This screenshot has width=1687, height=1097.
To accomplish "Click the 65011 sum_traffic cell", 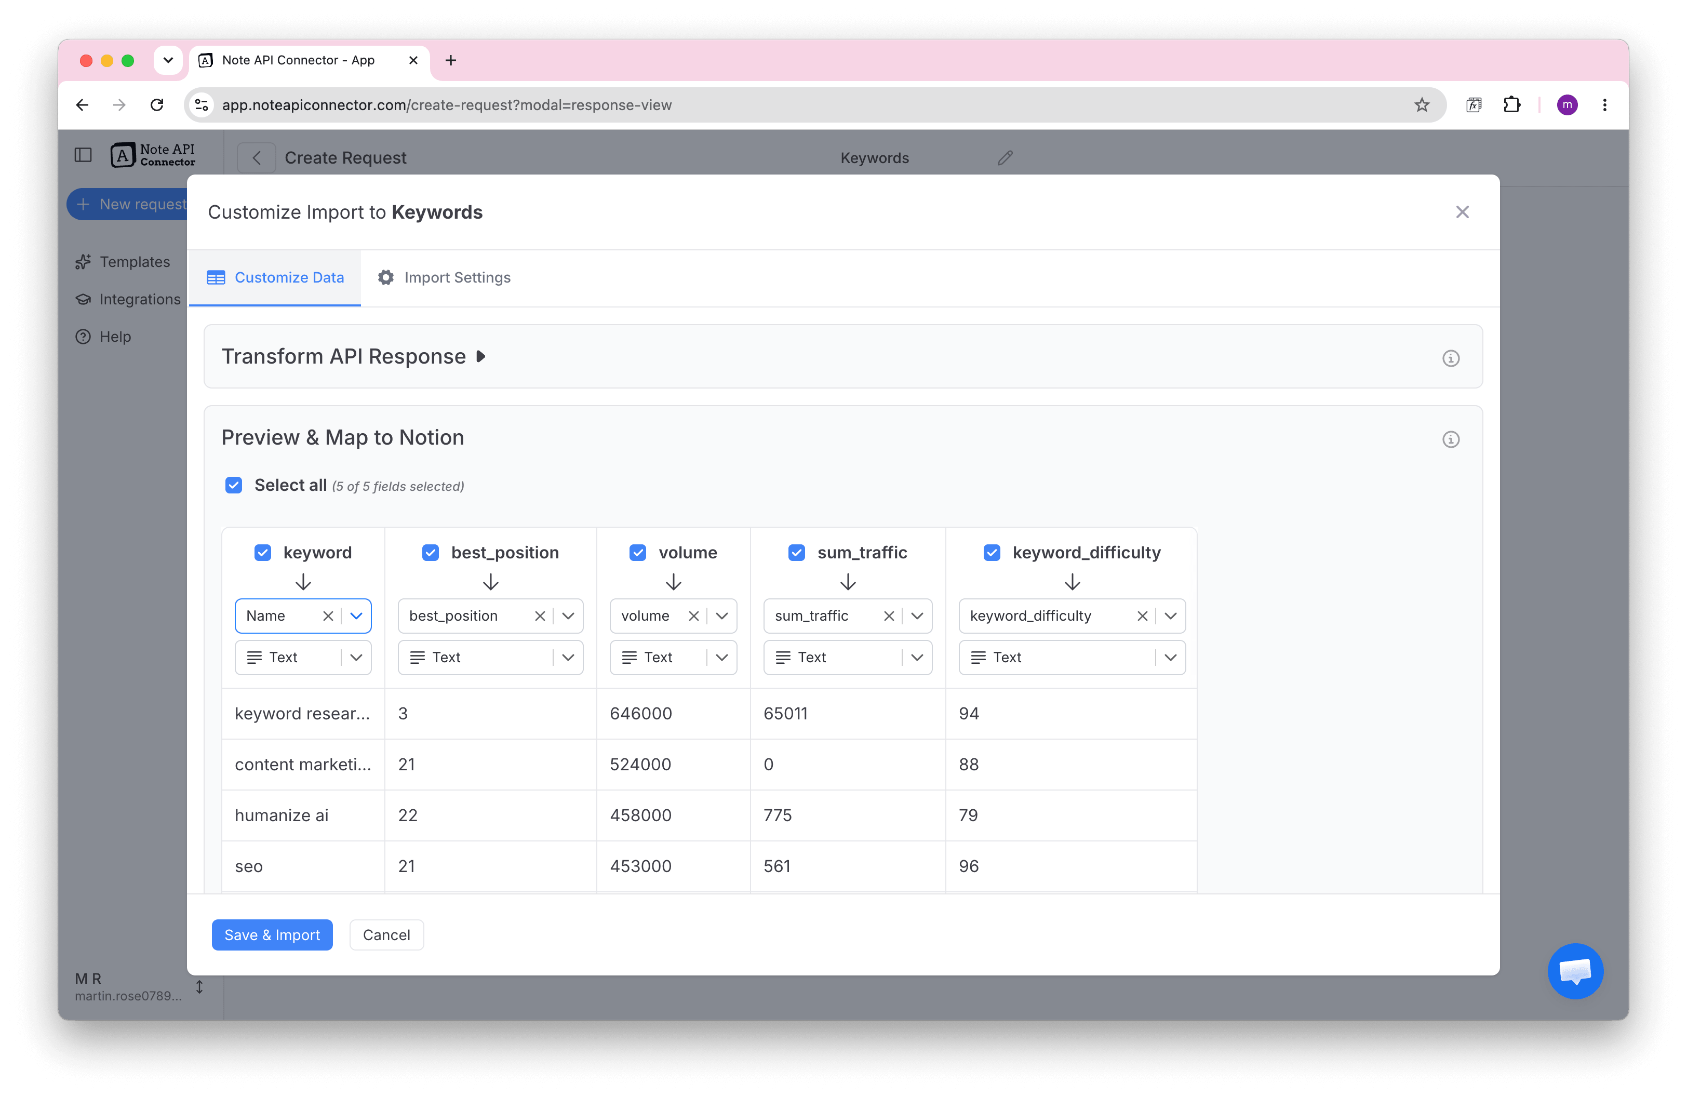I will [847, 714].
